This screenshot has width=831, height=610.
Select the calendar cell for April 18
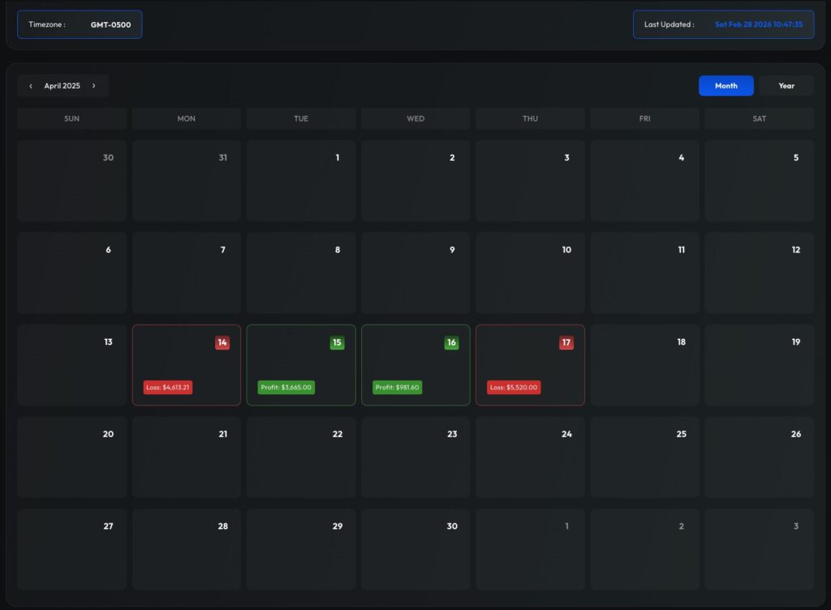(x=644, y=365)
